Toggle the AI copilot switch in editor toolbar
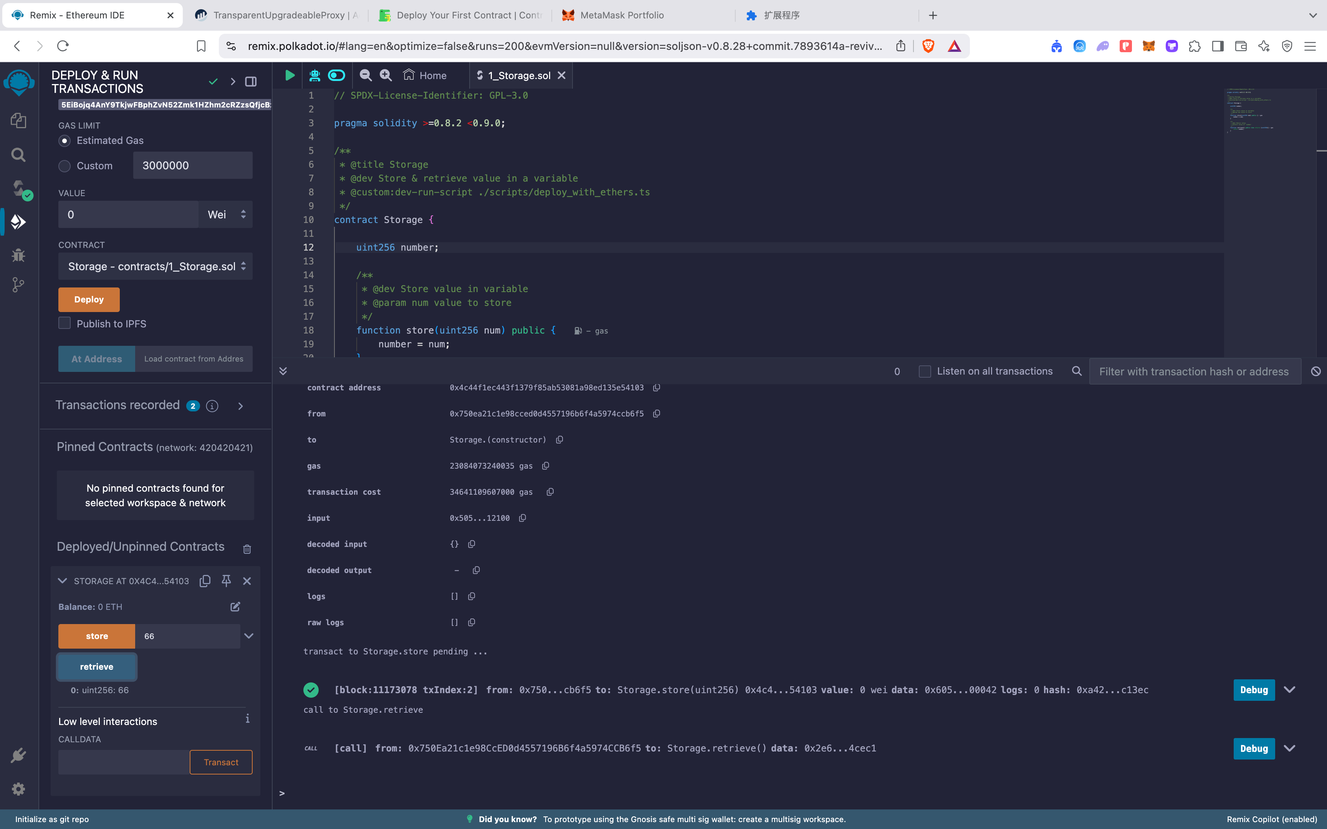The image size is (1327, 829). click(337, 75)
